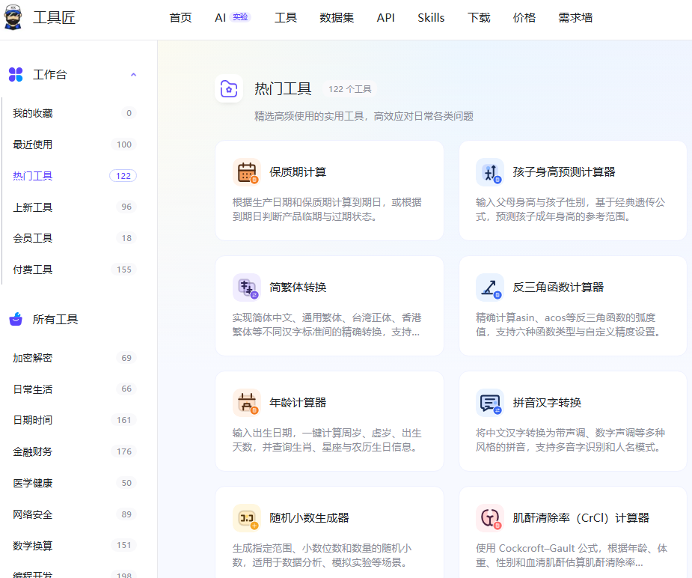Open the API navigation item

pyautogui.click(x=386, y=18)
